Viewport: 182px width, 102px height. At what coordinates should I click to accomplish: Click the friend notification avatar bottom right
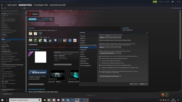click(x=163, y=95)
